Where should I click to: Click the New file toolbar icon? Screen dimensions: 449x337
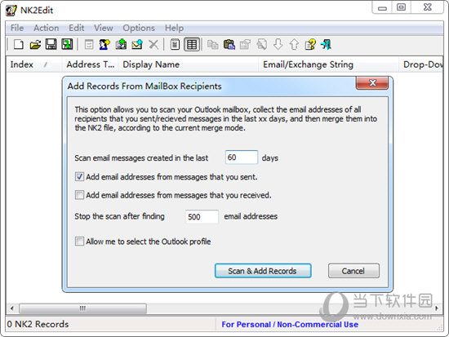click(x=19, y=45)
